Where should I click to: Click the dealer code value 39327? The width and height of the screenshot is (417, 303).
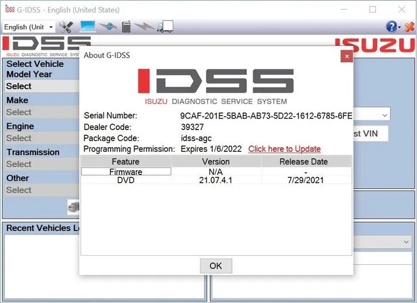(193, 127)
